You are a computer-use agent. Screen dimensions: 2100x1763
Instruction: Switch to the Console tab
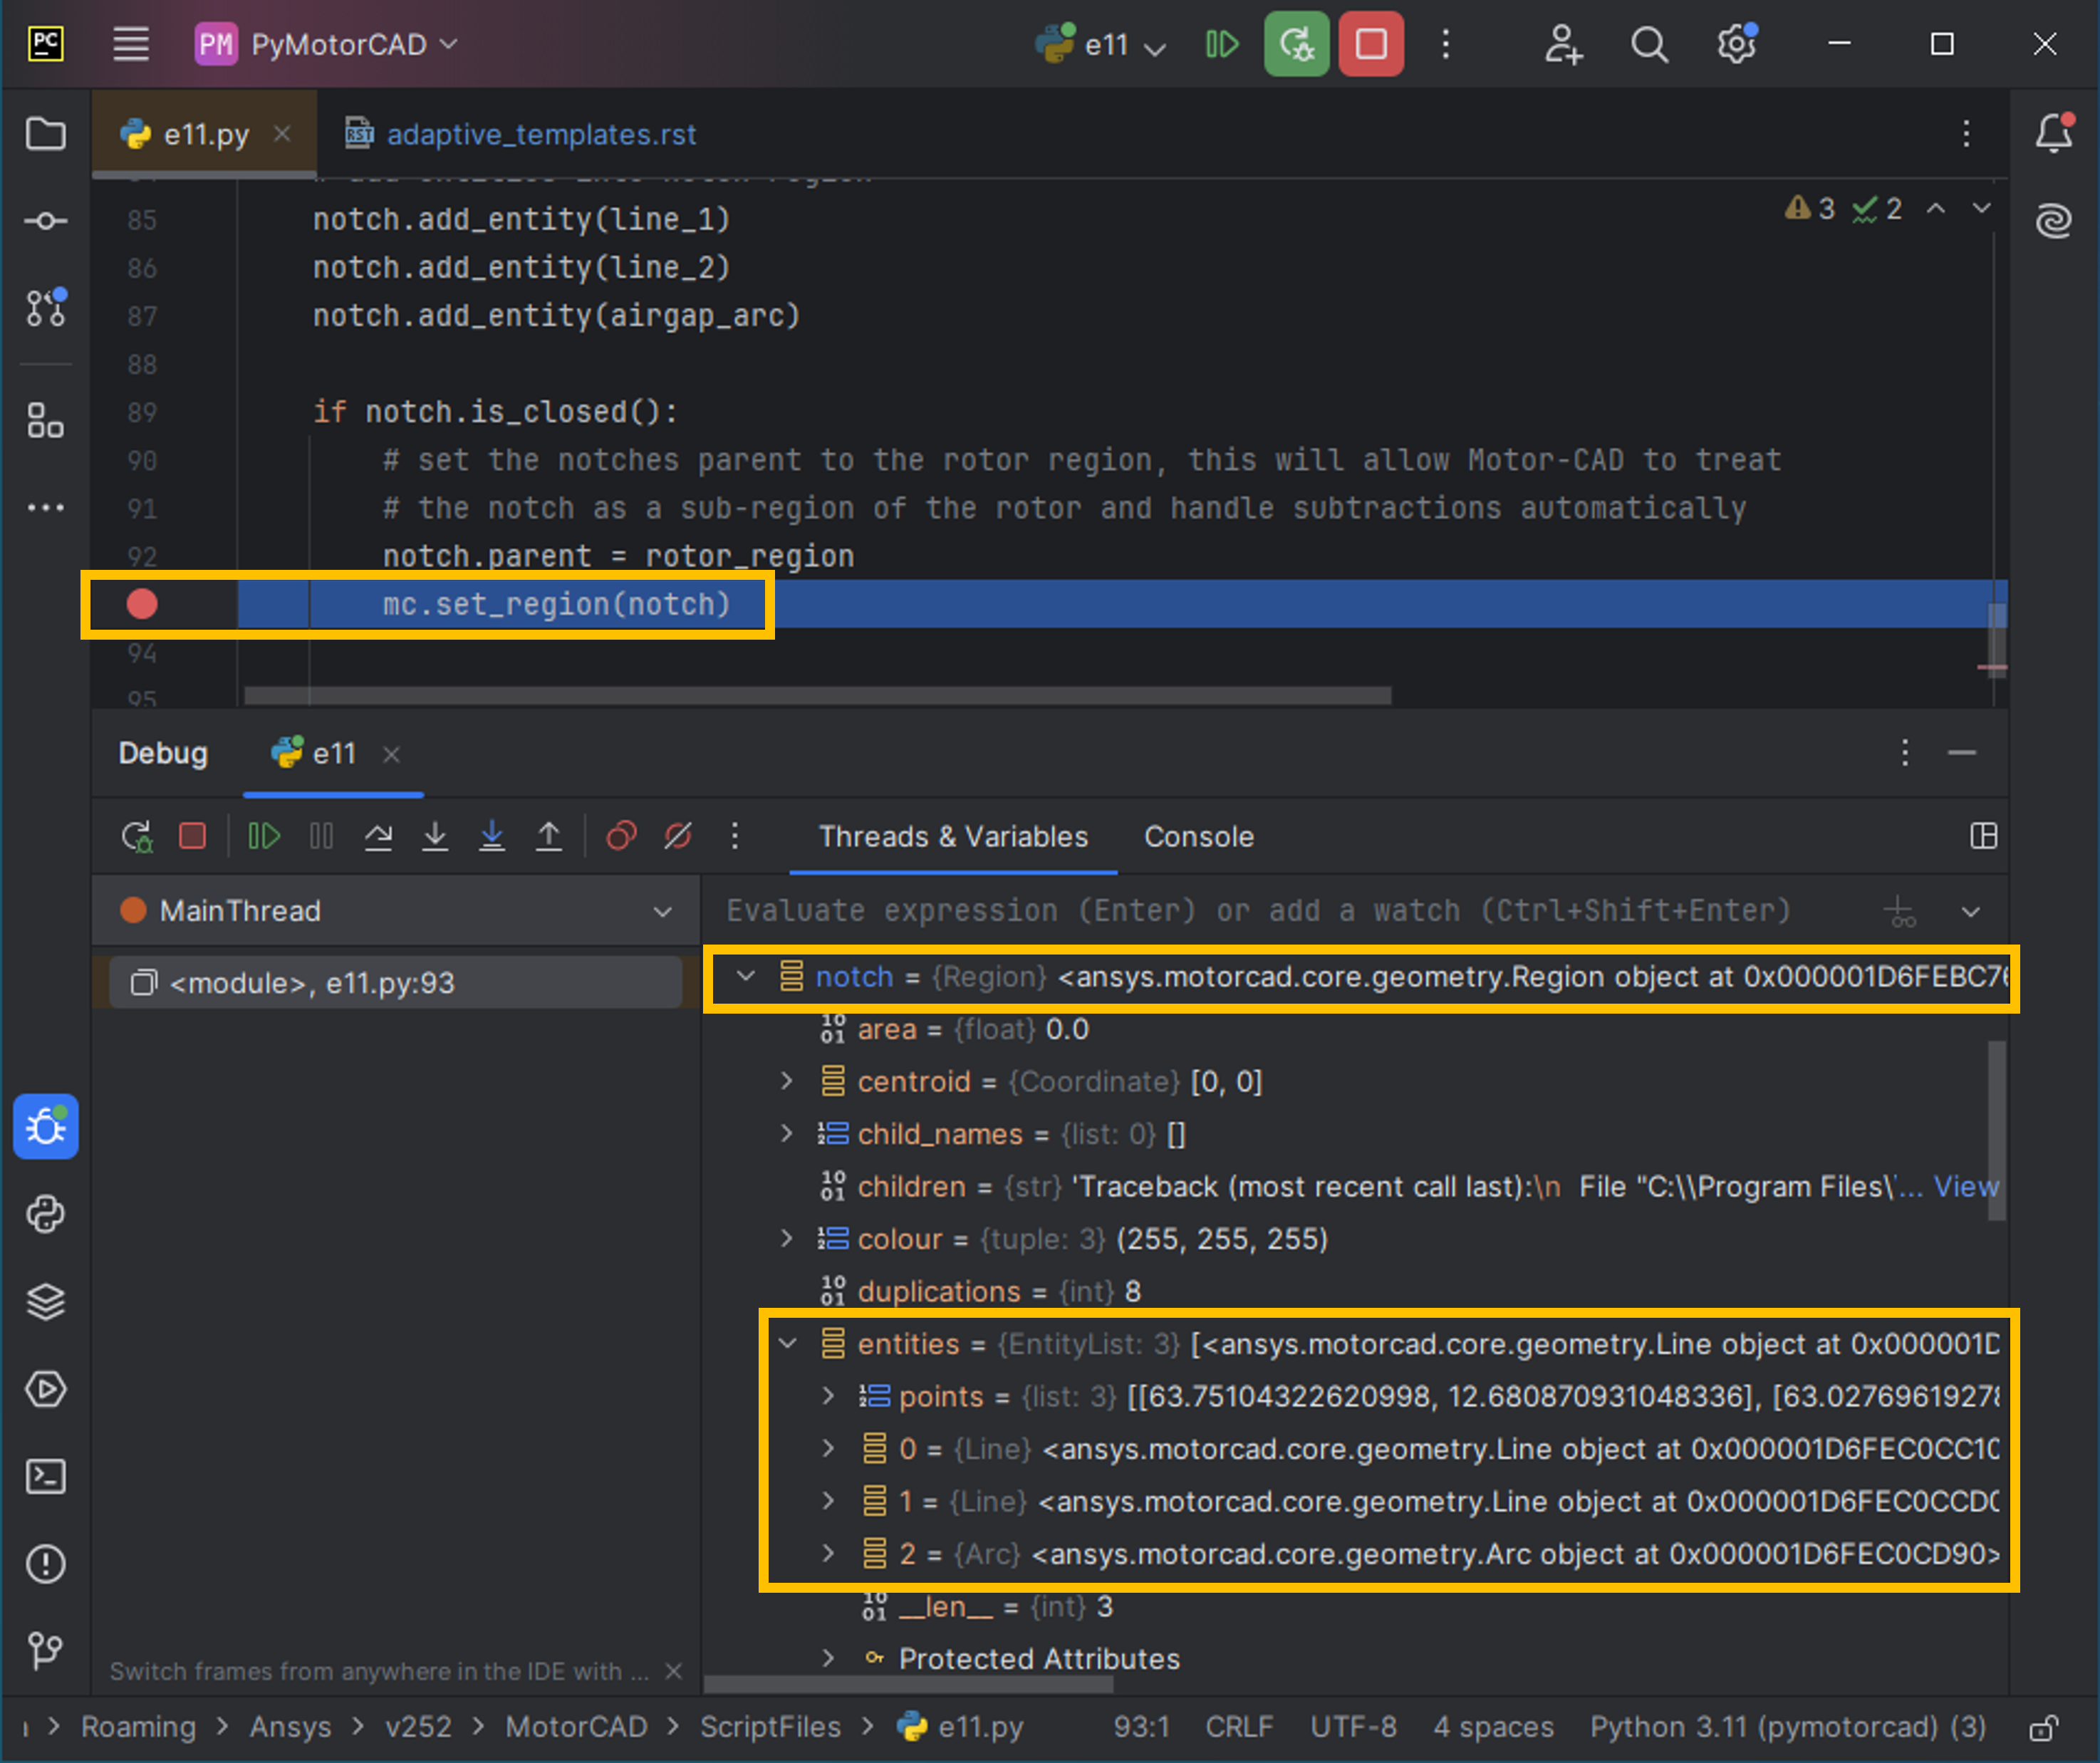[x=1199, y=837]
